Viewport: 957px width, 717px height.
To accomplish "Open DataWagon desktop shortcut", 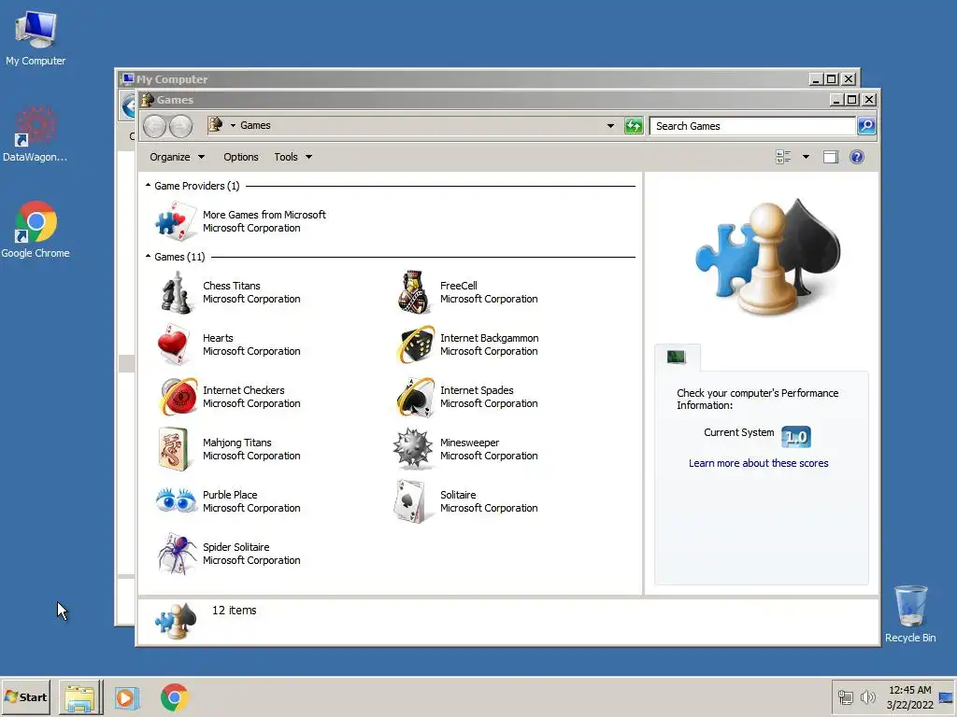I will (x=36, y=134).
